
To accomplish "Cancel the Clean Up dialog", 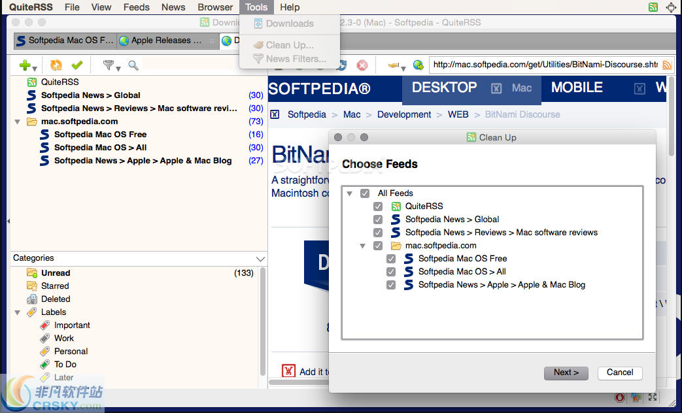I will [x=620, y=372].
